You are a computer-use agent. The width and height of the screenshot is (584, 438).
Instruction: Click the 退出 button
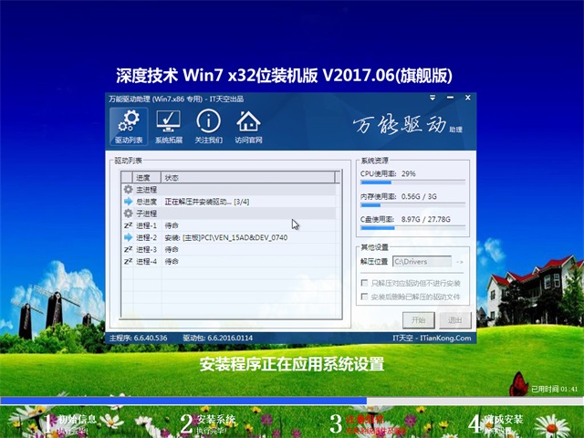pos(454,320)
